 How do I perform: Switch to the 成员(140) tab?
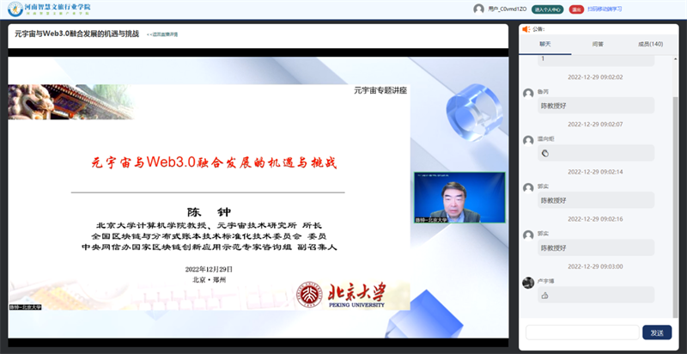pos(650,45)
